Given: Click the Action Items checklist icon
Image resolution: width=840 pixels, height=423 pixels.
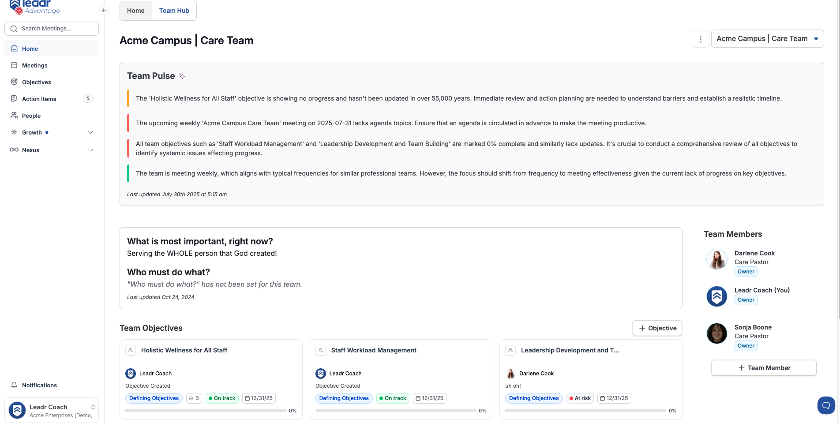Looking at the screenshot, I should click(x=14, y=99).
